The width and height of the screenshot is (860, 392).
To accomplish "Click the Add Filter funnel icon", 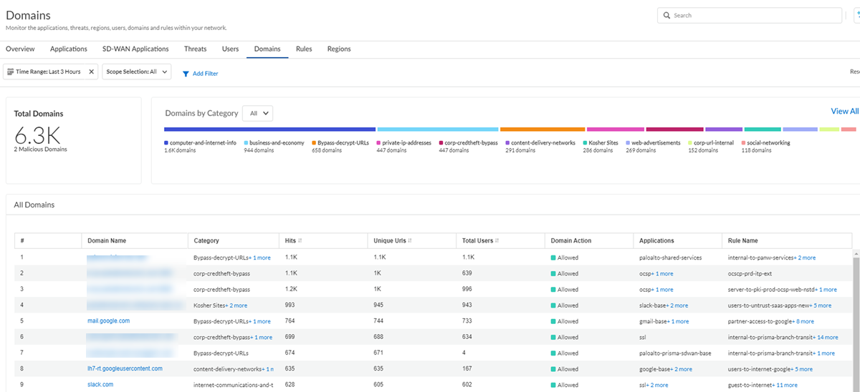I will point(186,74).
